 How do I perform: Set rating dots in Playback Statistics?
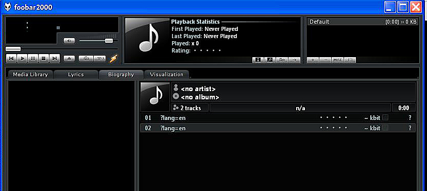pyautogui.click(x=207, y=50)
